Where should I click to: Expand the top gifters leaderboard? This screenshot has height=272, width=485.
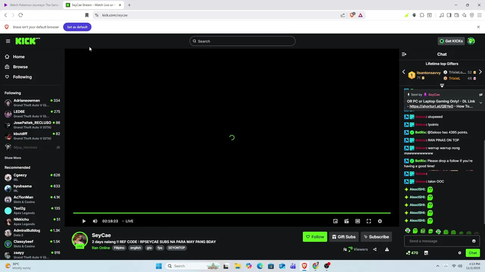pyautogui.click(x=442, y=85)
